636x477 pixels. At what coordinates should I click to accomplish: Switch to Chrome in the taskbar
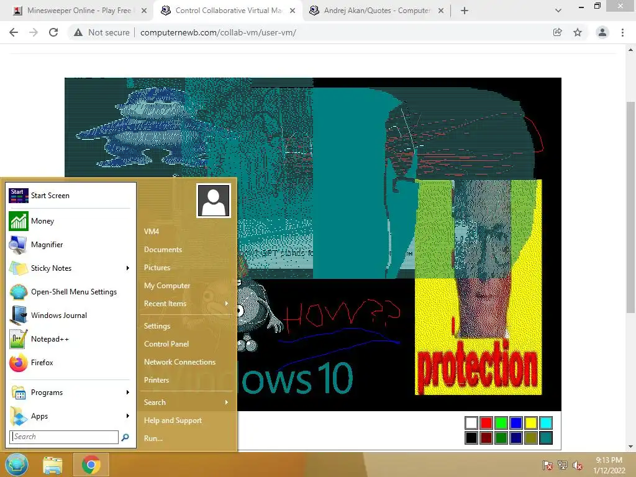click(x=91, y=465)
